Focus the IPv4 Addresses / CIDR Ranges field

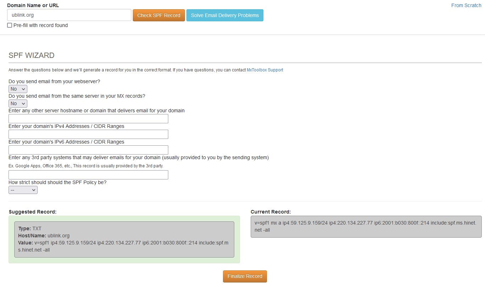tap(88, 134)
